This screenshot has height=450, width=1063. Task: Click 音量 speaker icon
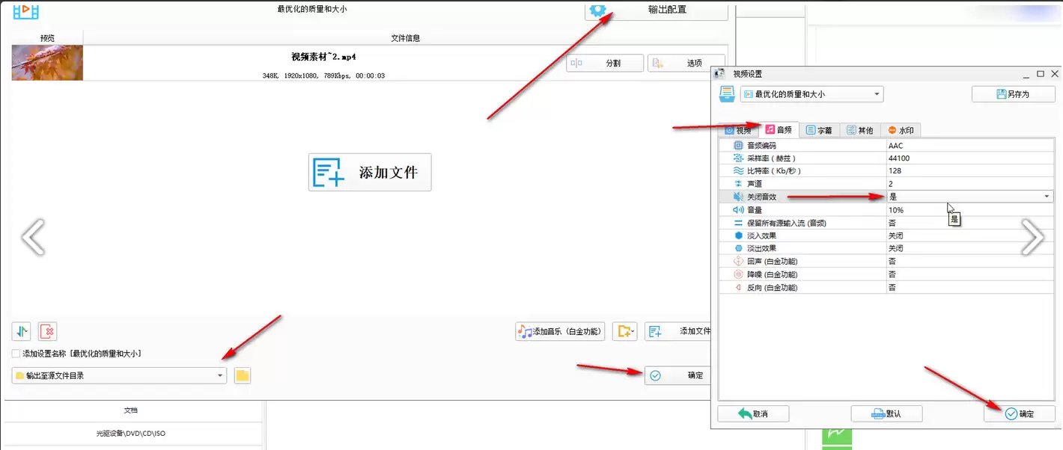pyautogui.click(x=739, y=210)
